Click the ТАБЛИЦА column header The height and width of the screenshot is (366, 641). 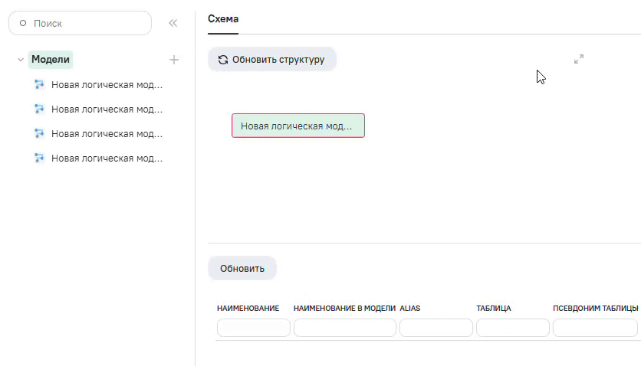[x=494, y=309]
